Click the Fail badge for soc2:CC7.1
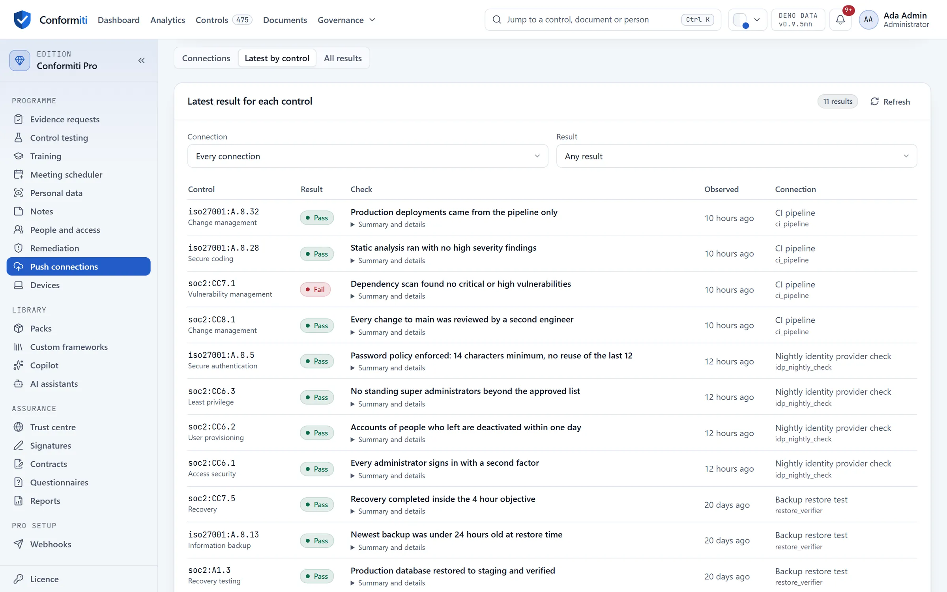Viewport: 947px width, 592px height. click(315, 290)
